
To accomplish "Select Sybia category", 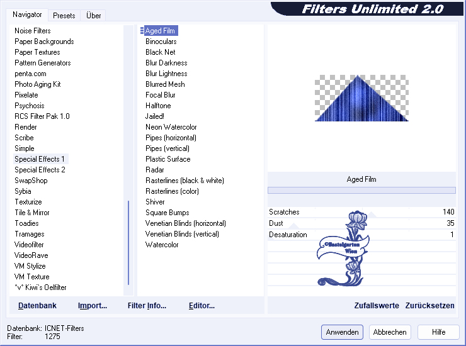I will point(23,191).
